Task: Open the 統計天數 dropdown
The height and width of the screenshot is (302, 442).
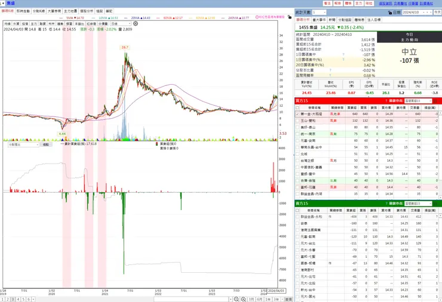Action: point(325,13)
